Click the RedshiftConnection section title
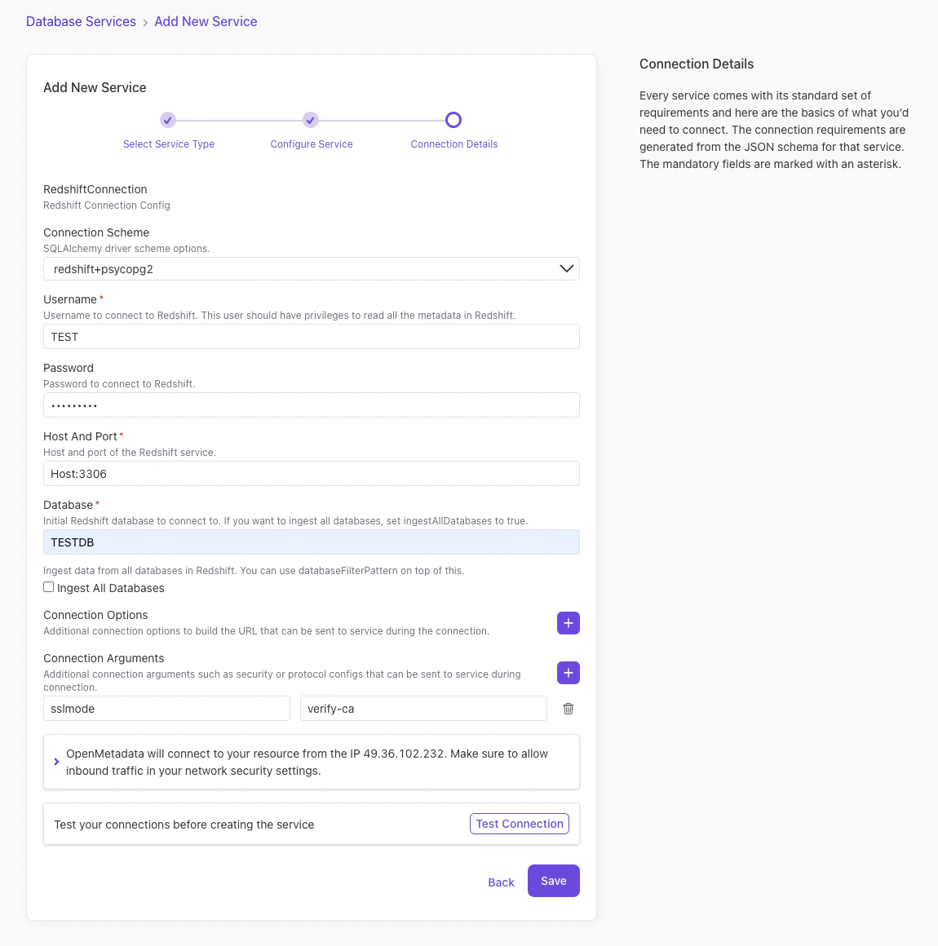 95,189
